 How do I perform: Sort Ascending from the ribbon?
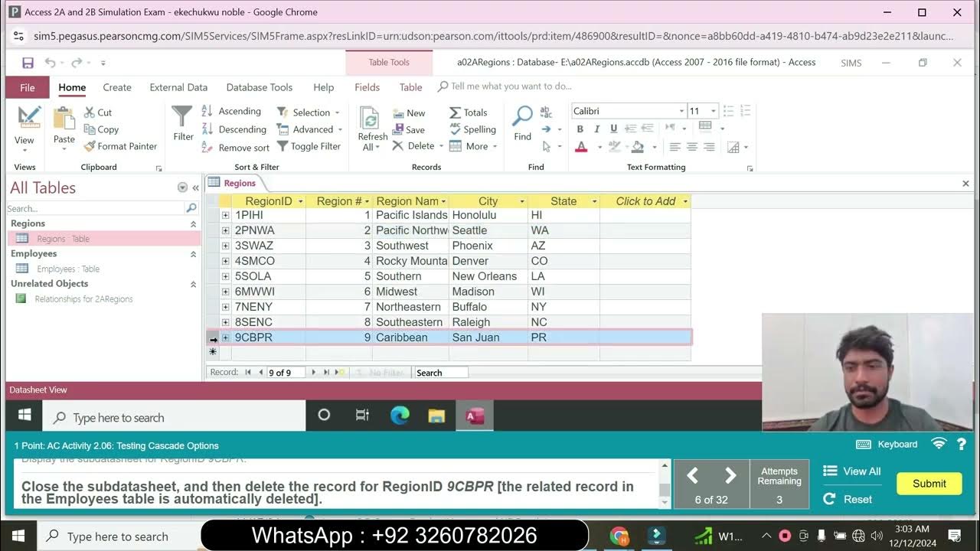[x=231, y=111]
